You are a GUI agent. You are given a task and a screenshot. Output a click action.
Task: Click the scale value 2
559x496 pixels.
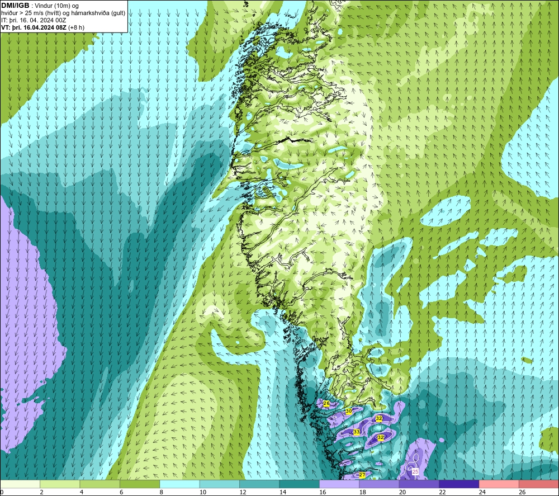pyautogui.click(x=42, y=492)
